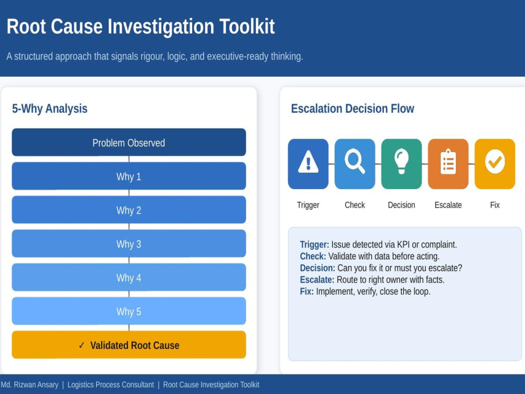The image size is (525, 394).
Task: Click the 'Route to right owner with facts' line
Action: [x=372, y=280]
